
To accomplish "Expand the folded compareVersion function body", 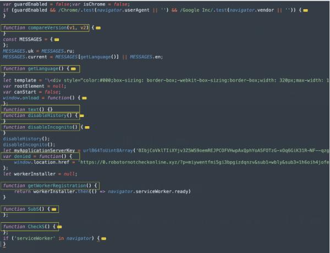I will [98, 27].
